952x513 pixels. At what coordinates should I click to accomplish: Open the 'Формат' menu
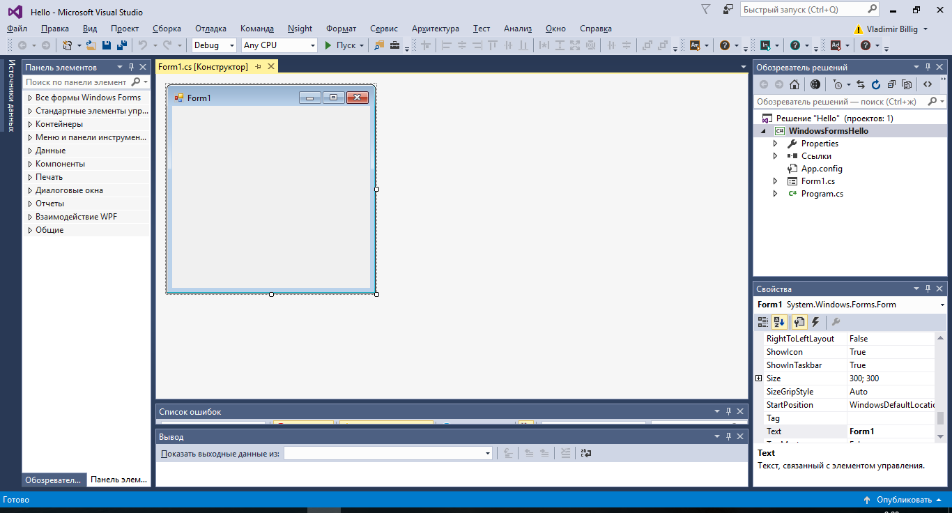click(x=341, y=29)
